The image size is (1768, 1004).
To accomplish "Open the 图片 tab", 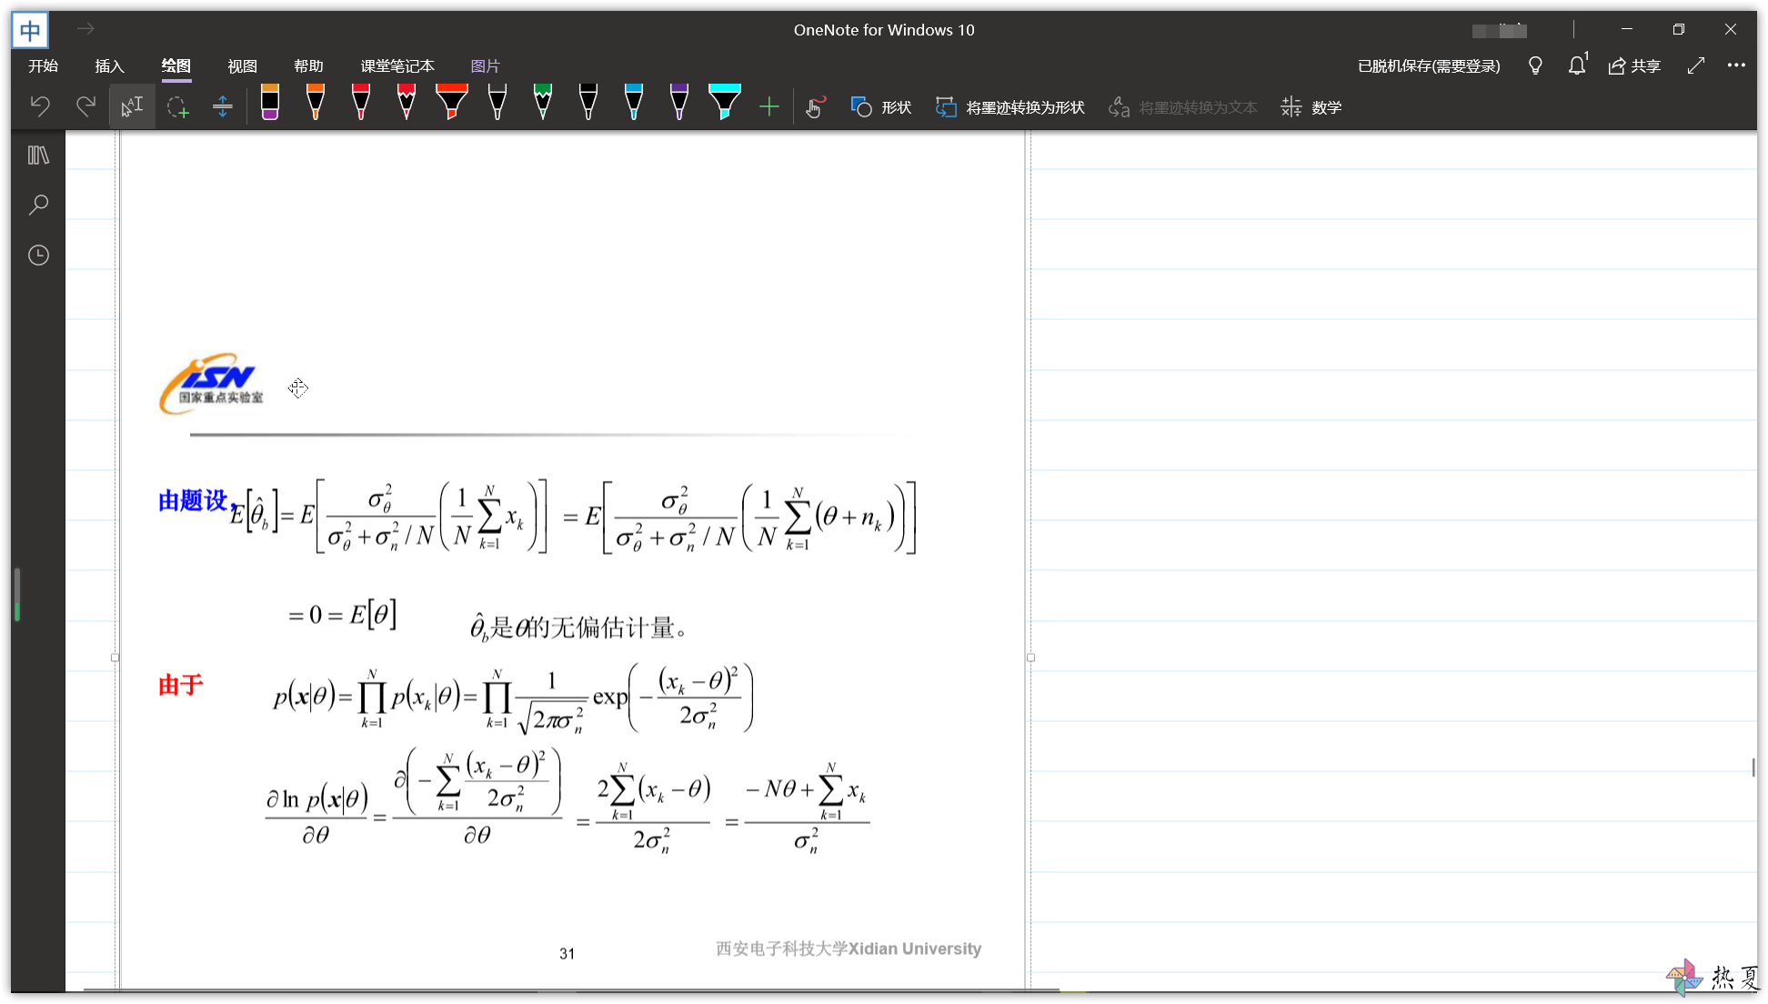I will point(486,65).
